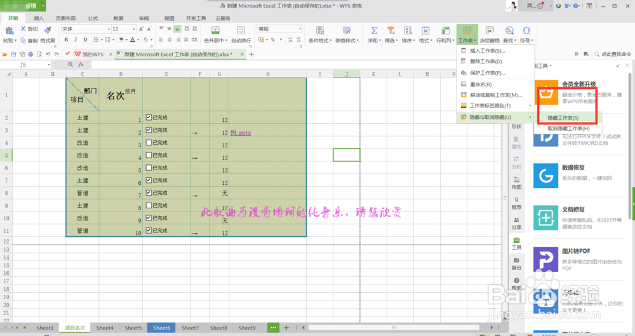Toggle Italic formatting
Viewport: 635px width, 336px height.
coord(76,40)
